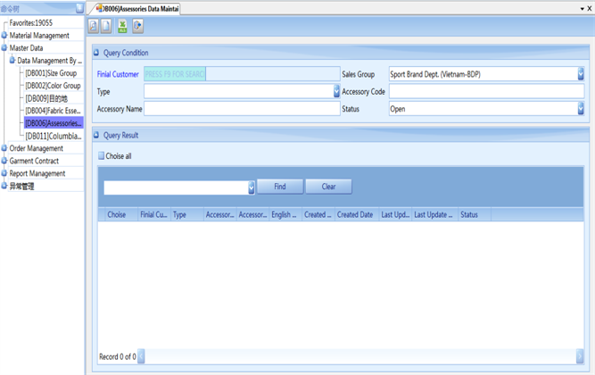595x375 pixels.
Task: Click the new blank document toolbar icon
Action: (x=107, y=27)
